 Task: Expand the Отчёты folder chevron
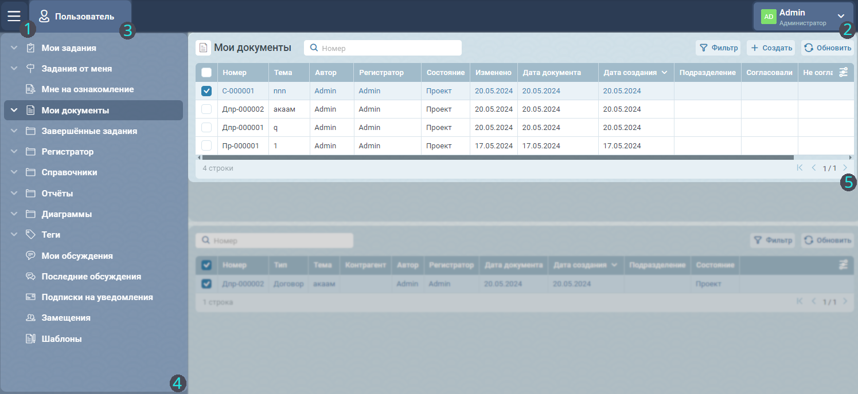[x=14, y=194]
